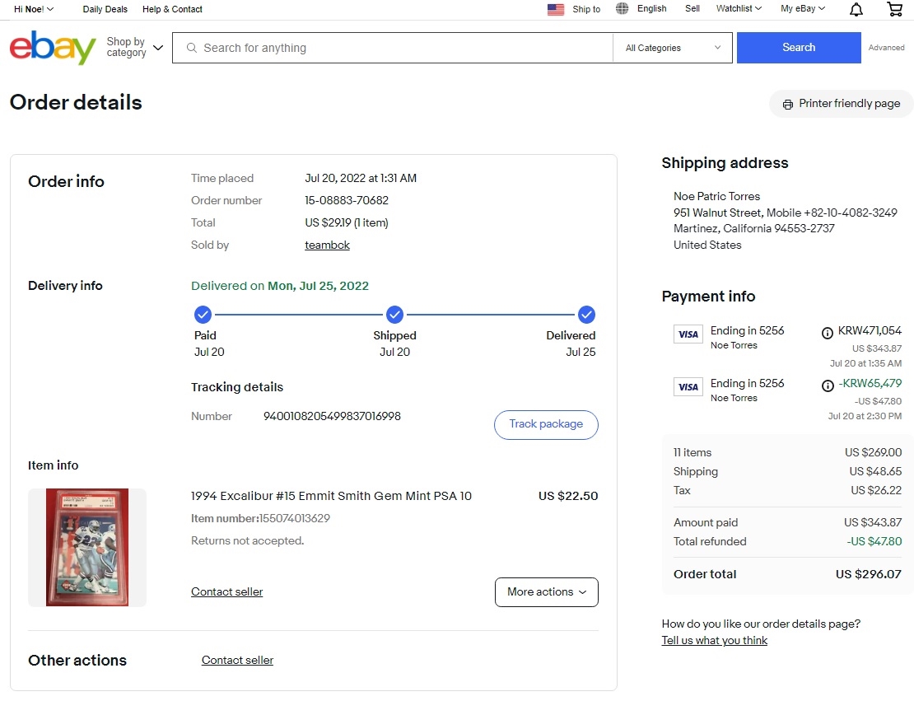Open Help & Contact page
The height and width of the screenshot is (701, 914).
tap(172, 9)
